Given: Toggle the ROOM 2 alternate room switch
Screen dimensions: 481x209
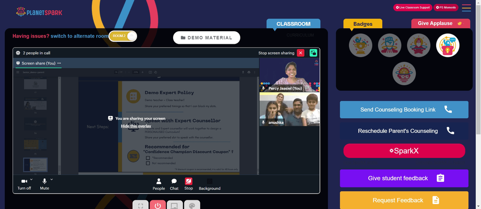Looking at the screenshot, I should click(123, 36).
